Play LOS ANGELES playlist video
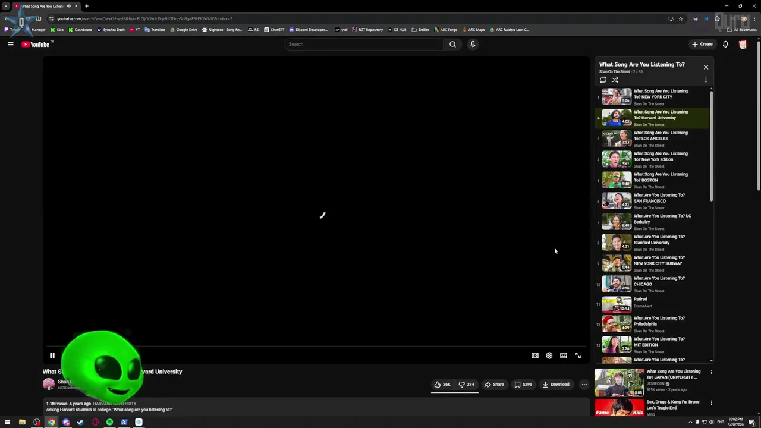The image size is (761, 428). click(653, 139)
